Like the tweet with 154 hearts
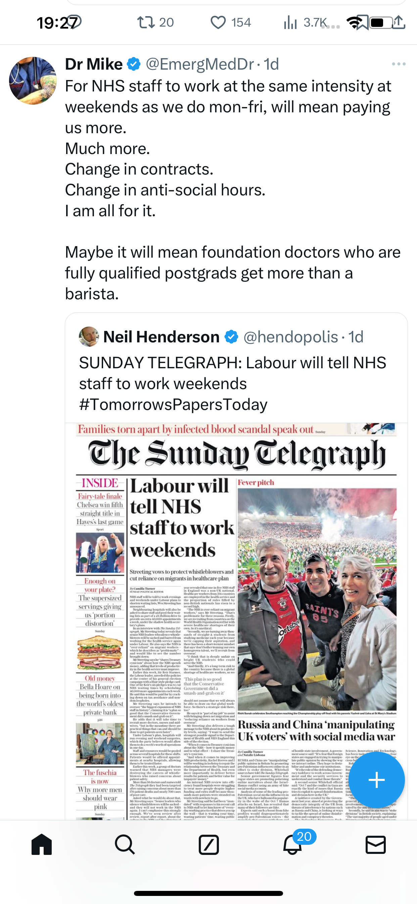Screen dimensions: 417x904 (x=218, y=23)
